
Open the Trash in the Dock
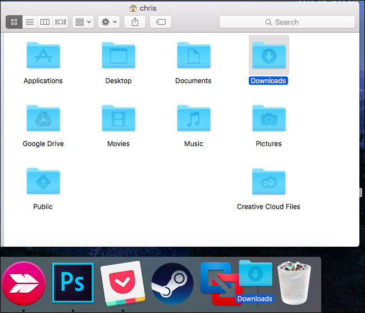coord(294,283)
